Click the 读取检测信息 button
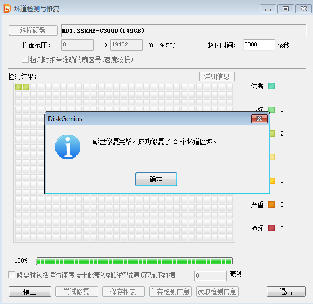 217,292
